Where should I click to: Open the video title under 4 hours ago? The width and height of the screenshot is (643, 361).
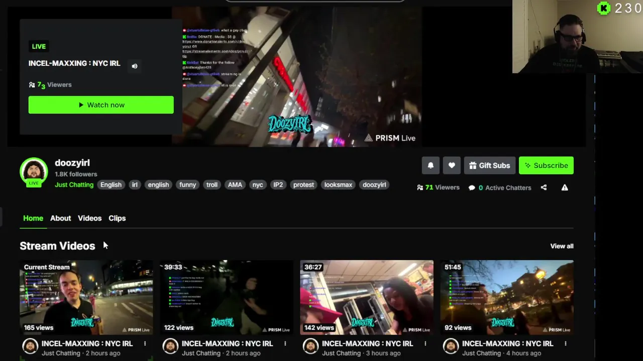pyautogui.click(x=507, y=343)
